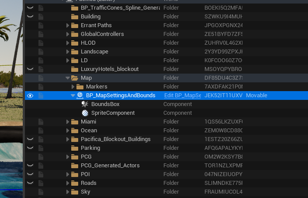This screenshot has width=308, height=198.
Task: Collapse the Map folder
Action: (68, 78)
